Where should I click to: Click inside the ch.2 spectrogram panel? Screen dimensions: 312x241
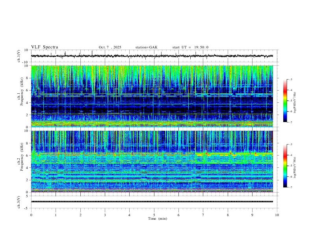152,161
